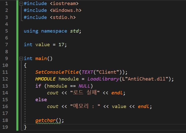Click line number 12 in the gutter
Screen dimensions: 186x133
pos(5,79)
